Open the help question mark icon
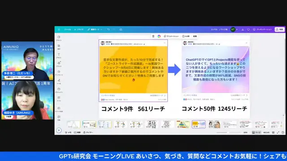 [283, 132]
